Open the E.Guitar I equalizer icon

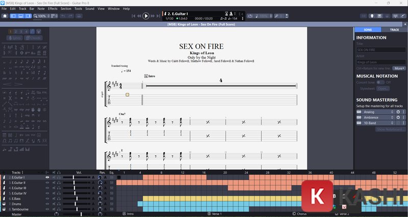[112, 177]
